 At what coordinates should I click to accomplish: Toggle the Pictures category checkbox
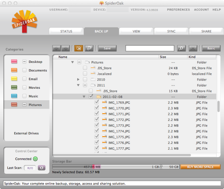pyautogui.click(x=24, y=105)
